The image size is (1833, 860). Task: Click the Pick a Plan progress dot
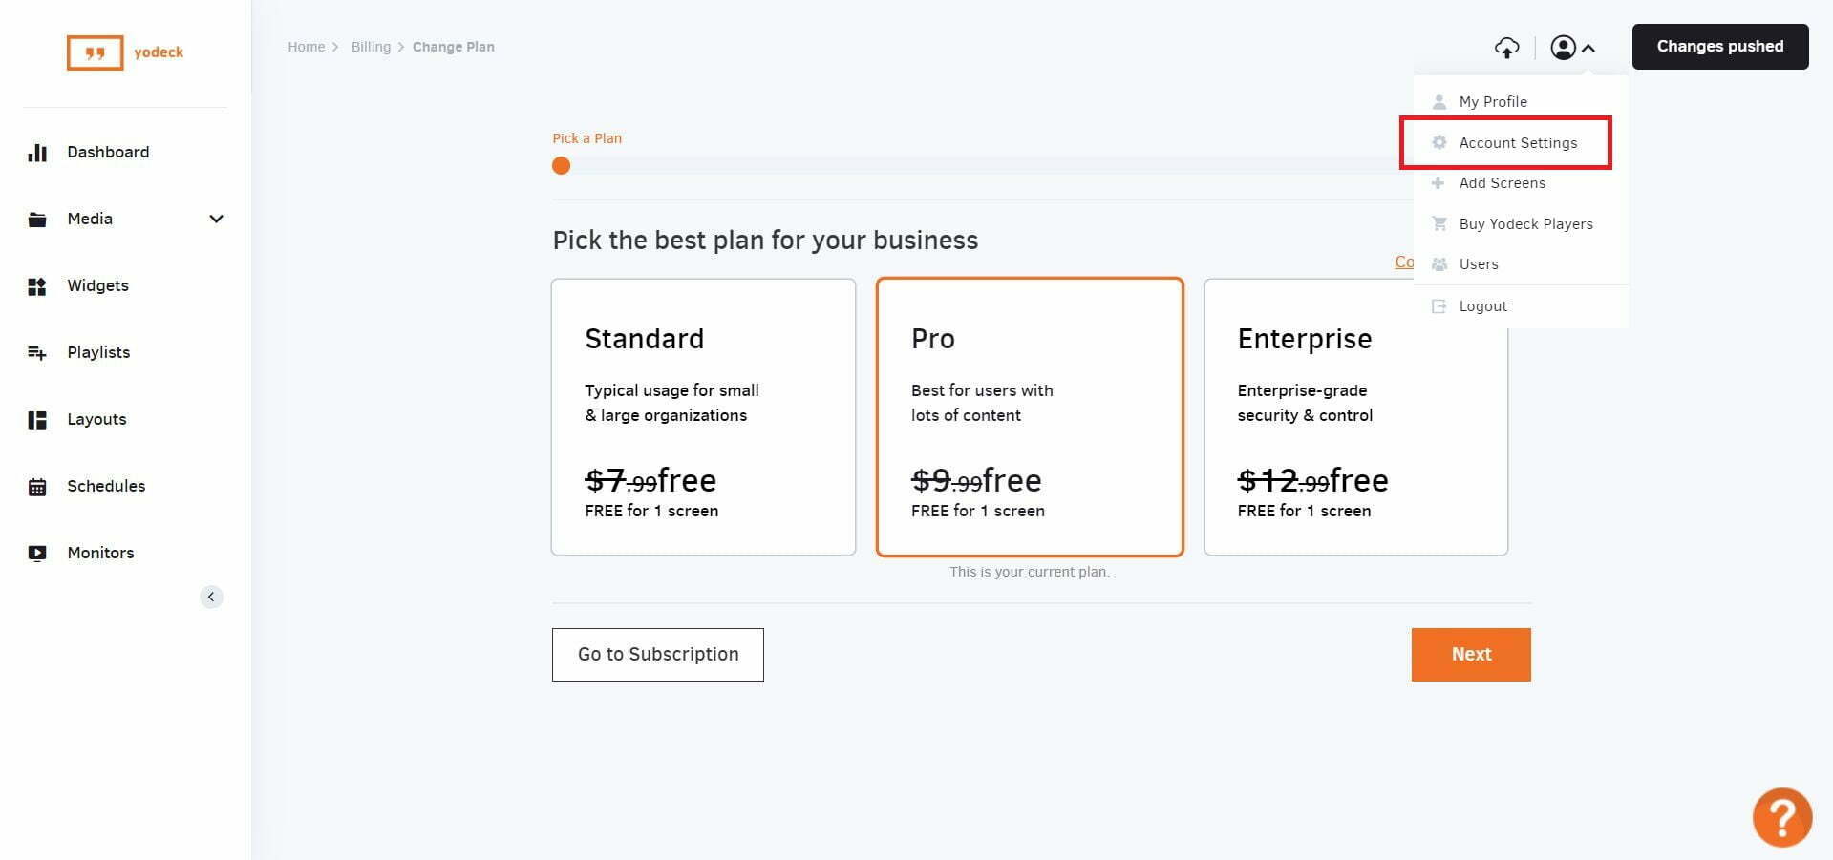click(x=562, y=166)
